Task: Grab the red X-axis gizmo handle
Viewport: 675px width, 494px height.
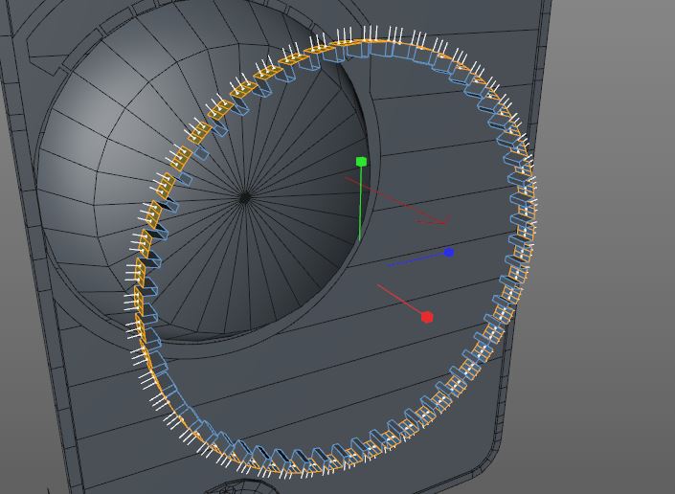Action: 427,317
